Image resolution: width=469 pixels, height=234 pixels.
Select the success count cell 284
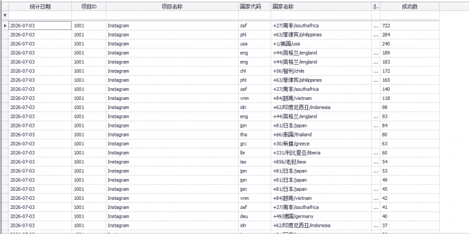click(410, 35)
